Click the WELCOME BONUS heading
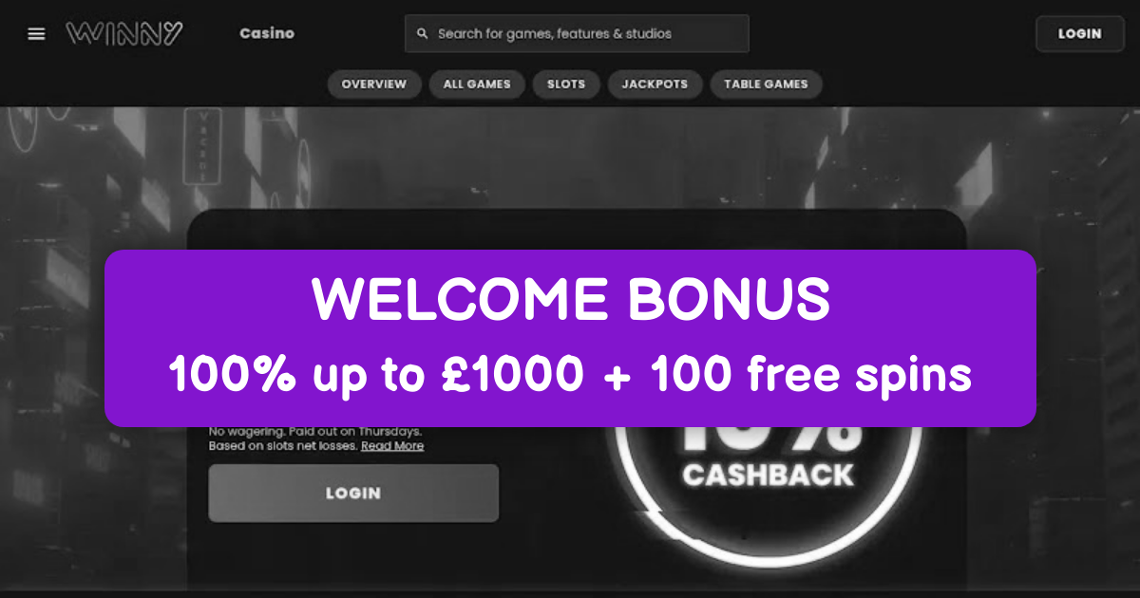The height and width of the screenshot is (598, 1140). [x=570, y=300]
